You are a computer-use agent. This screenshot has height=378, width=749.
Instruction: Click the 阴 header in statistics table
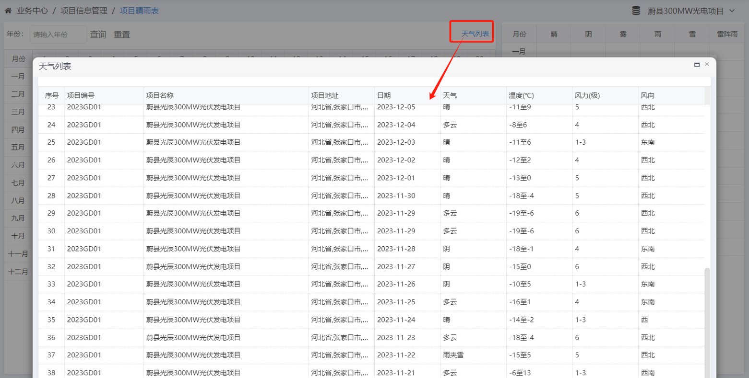(x=588, y=34)
